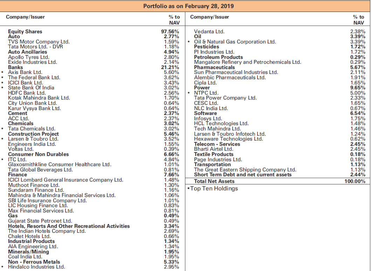Image resolution: width=371 pixels, height=271 pixels.
Task: Select the Equity Shares heading
Action: tap(25, 32)
